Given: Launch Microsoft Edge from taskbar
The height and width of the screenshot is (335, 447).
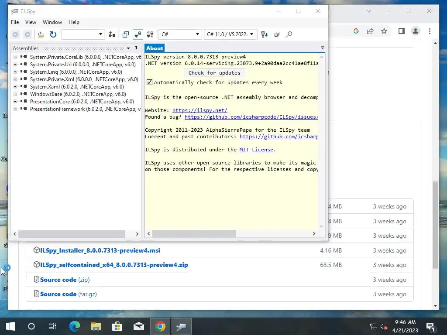Looking at the screenshot, I should (x=75, y=326).
